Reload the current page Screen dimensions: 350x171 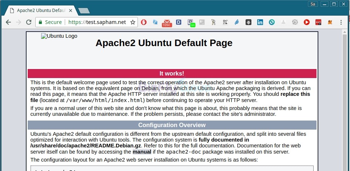click(29, 22)
